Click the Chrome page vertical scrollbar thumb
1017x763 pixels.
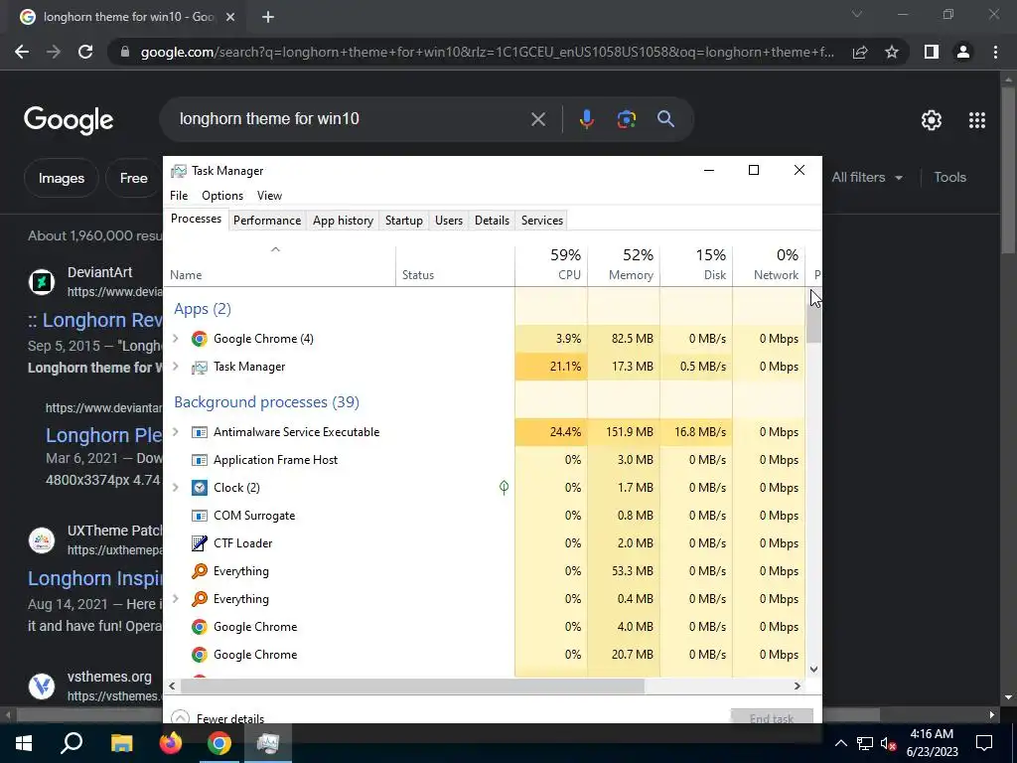point(1008,170)
